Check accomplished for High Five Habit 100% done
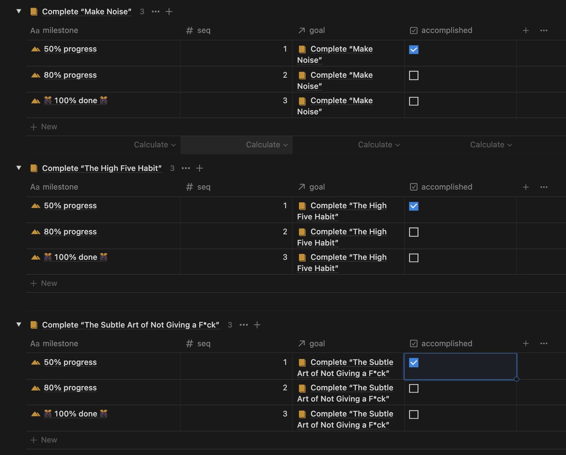 click(414, 258)
